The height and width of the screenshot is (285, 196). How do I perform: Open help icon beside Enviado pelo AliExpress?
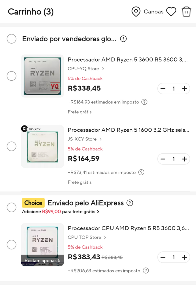tap(130, 203)
